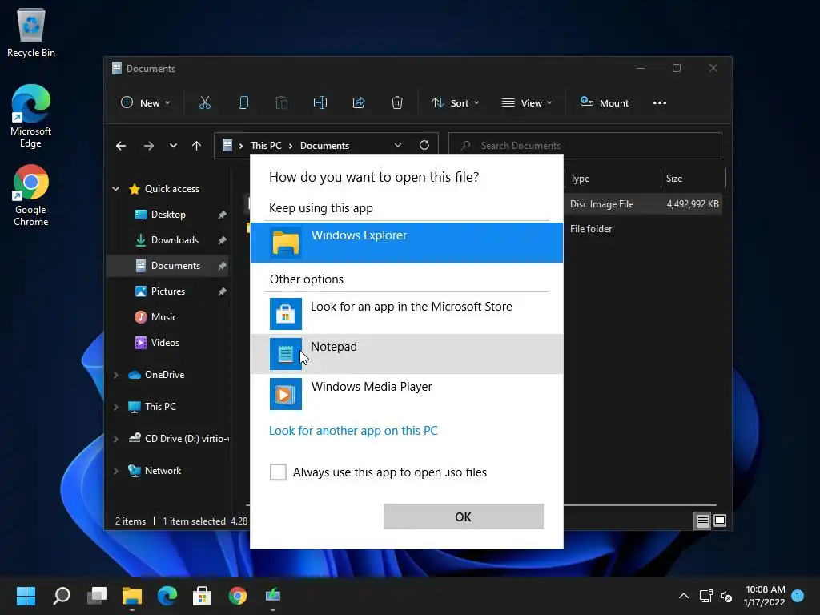Open recent locations chevron dropdown
This screenshot has height=615, width=820.
point(173,146)
